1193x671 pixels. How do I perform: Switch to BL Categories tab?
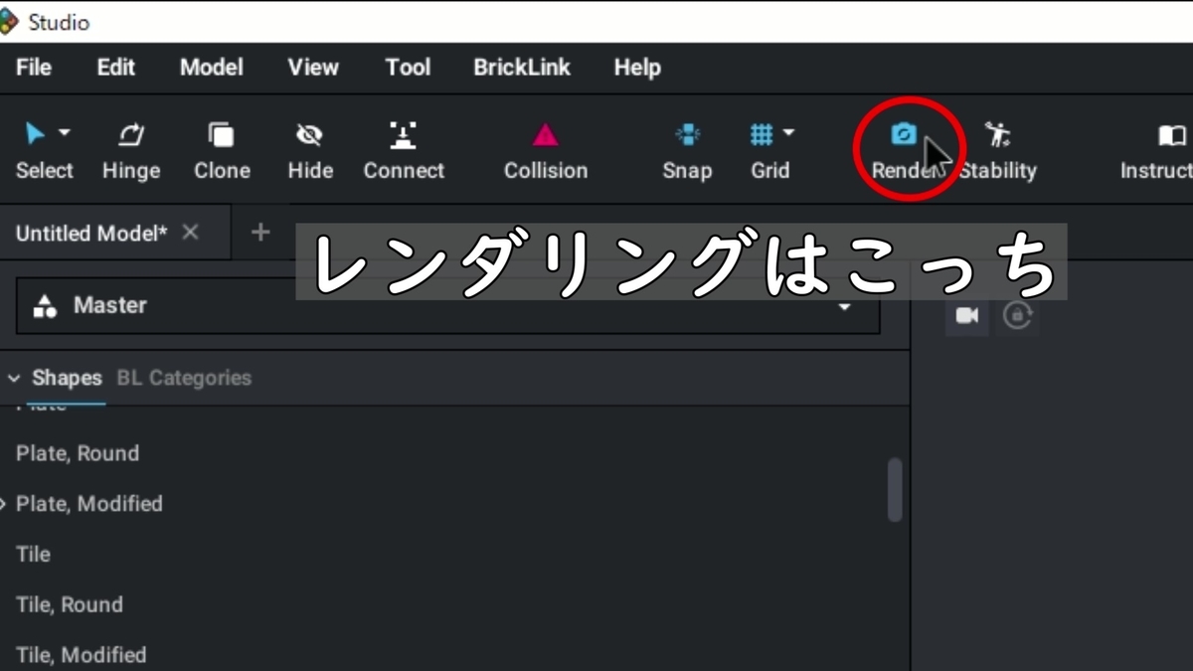184,378
